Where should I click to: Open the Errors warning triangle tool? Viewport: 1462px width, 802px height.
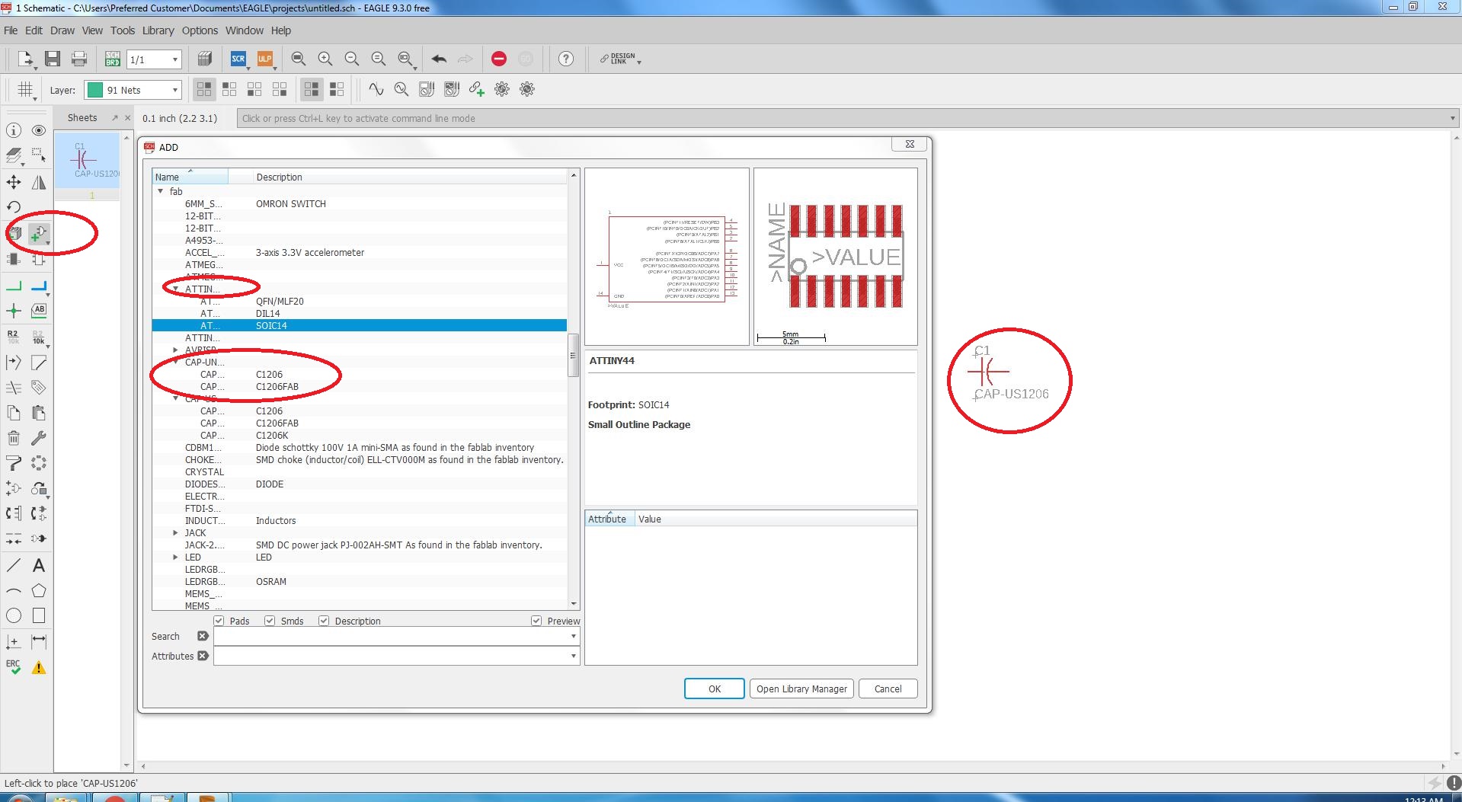coord(39,667)
